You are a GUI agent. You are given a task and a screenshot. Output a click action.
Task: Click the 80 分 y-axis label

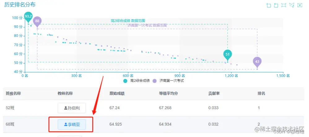coord(18,36)
